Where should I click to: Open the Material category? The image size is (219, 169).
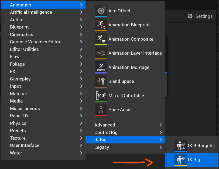click(43, 94)
